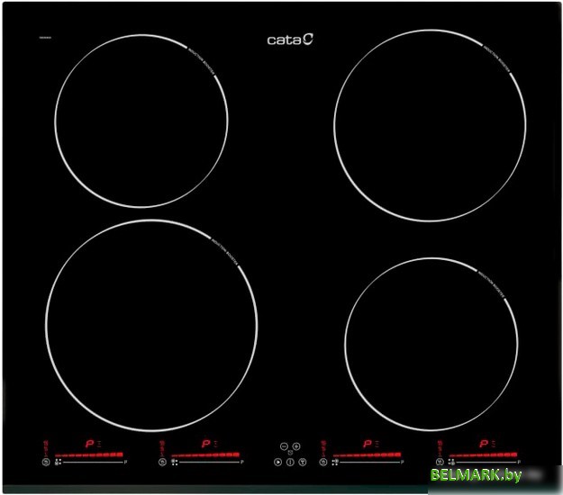Tap the round icon left of the second slider
This screenshot has height=495, width=563.
click(161, 462)
